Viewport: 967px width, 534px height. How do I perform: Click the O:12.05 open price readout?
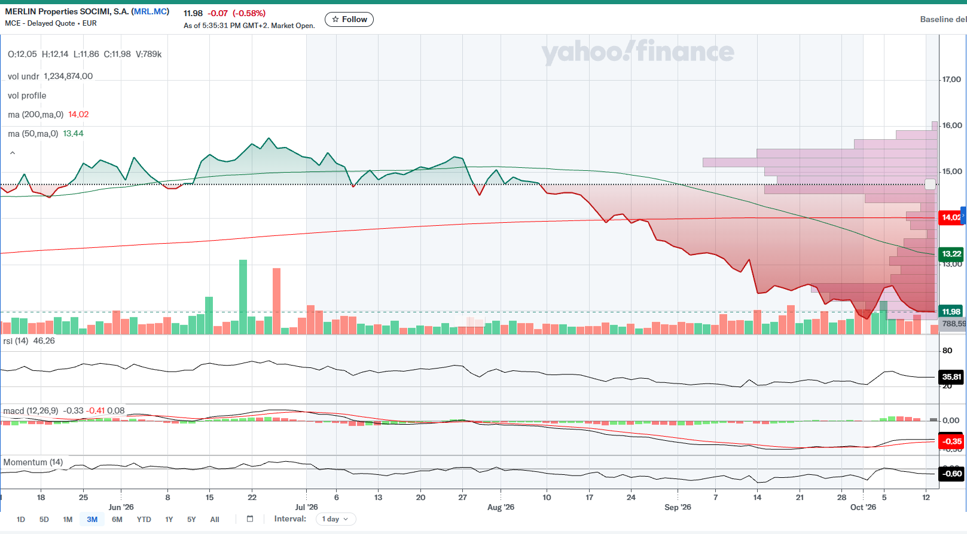pos(22,54)
